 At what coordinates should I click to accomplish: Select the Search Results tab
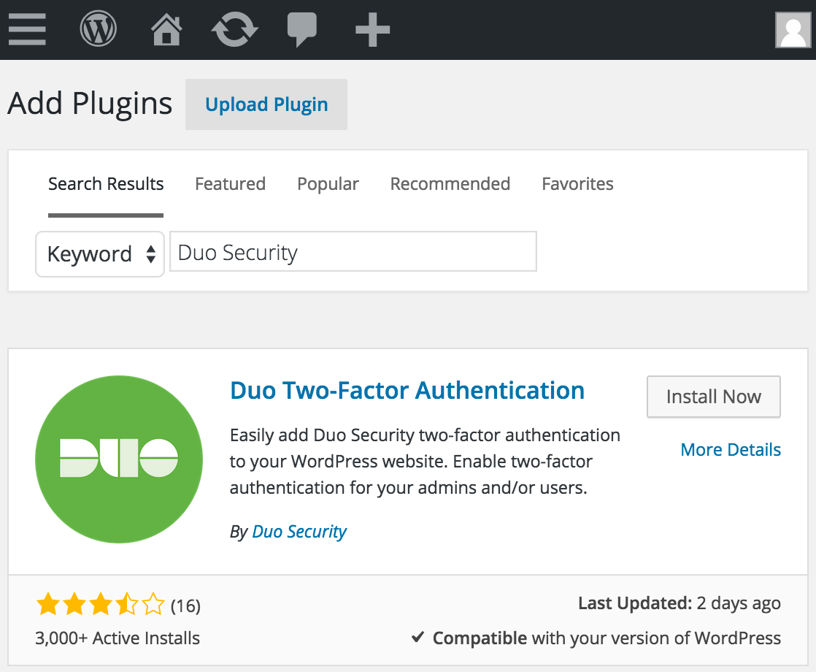pyautogui.click(x=106, y=184)
